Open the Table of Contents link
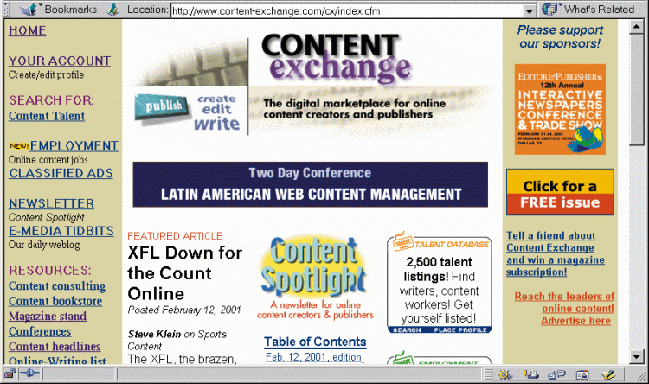This screenshot has height=384, width=649. (315, 342)
